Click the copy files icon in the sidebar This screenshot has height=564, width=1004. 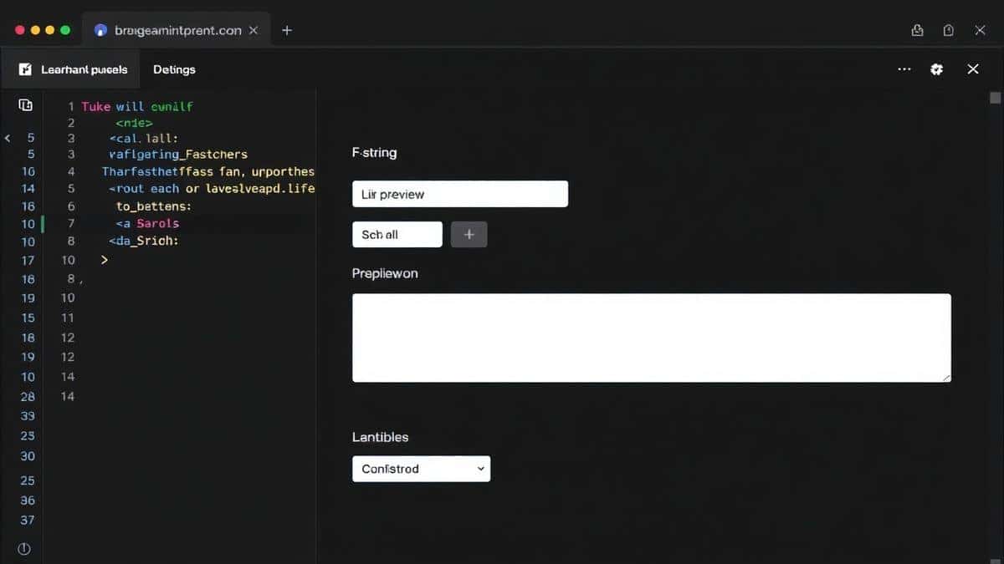coord(25,105)
